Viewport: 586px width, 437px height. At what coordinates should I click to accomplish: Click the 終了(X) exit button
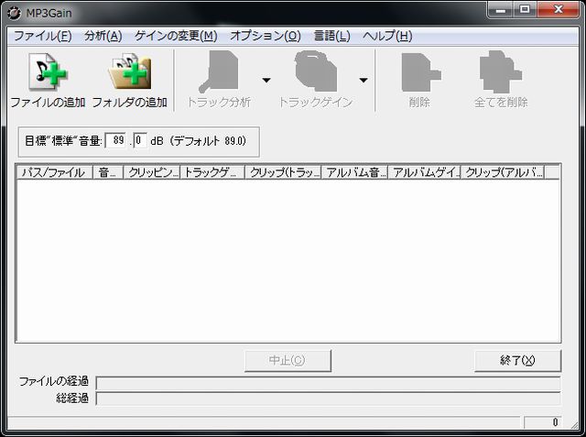click(517, 361)
